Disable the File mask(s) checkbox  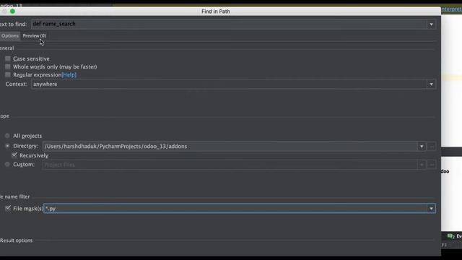8,208
